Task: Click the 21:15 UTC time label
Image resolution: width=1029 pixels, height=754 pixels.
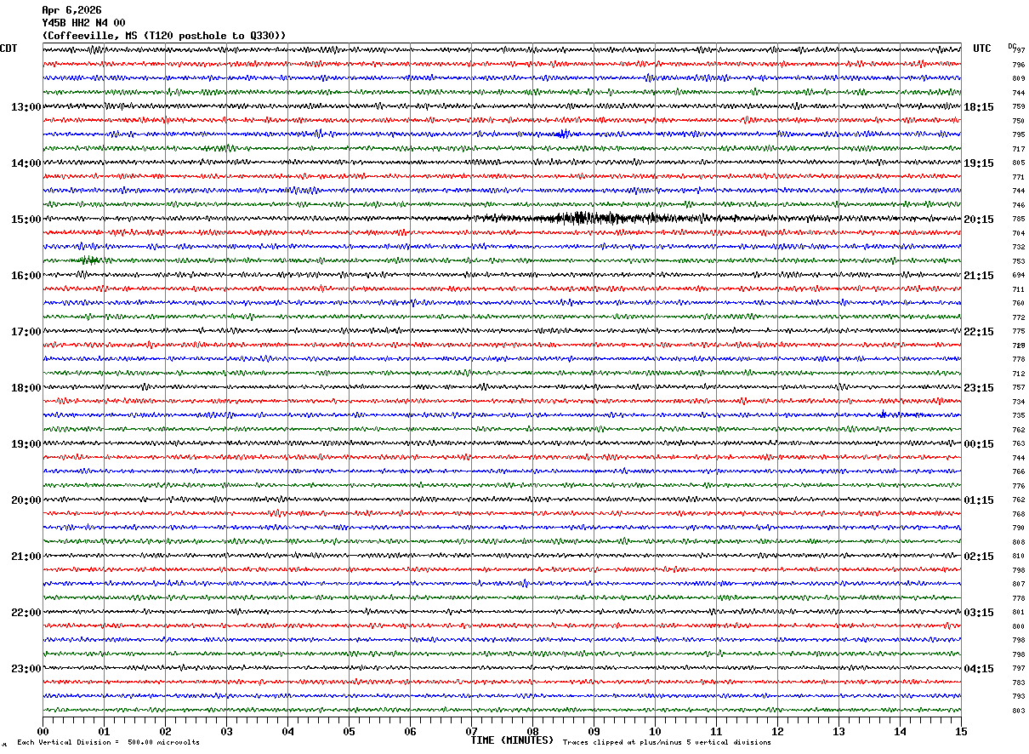Action: click(x=979, y=276)
